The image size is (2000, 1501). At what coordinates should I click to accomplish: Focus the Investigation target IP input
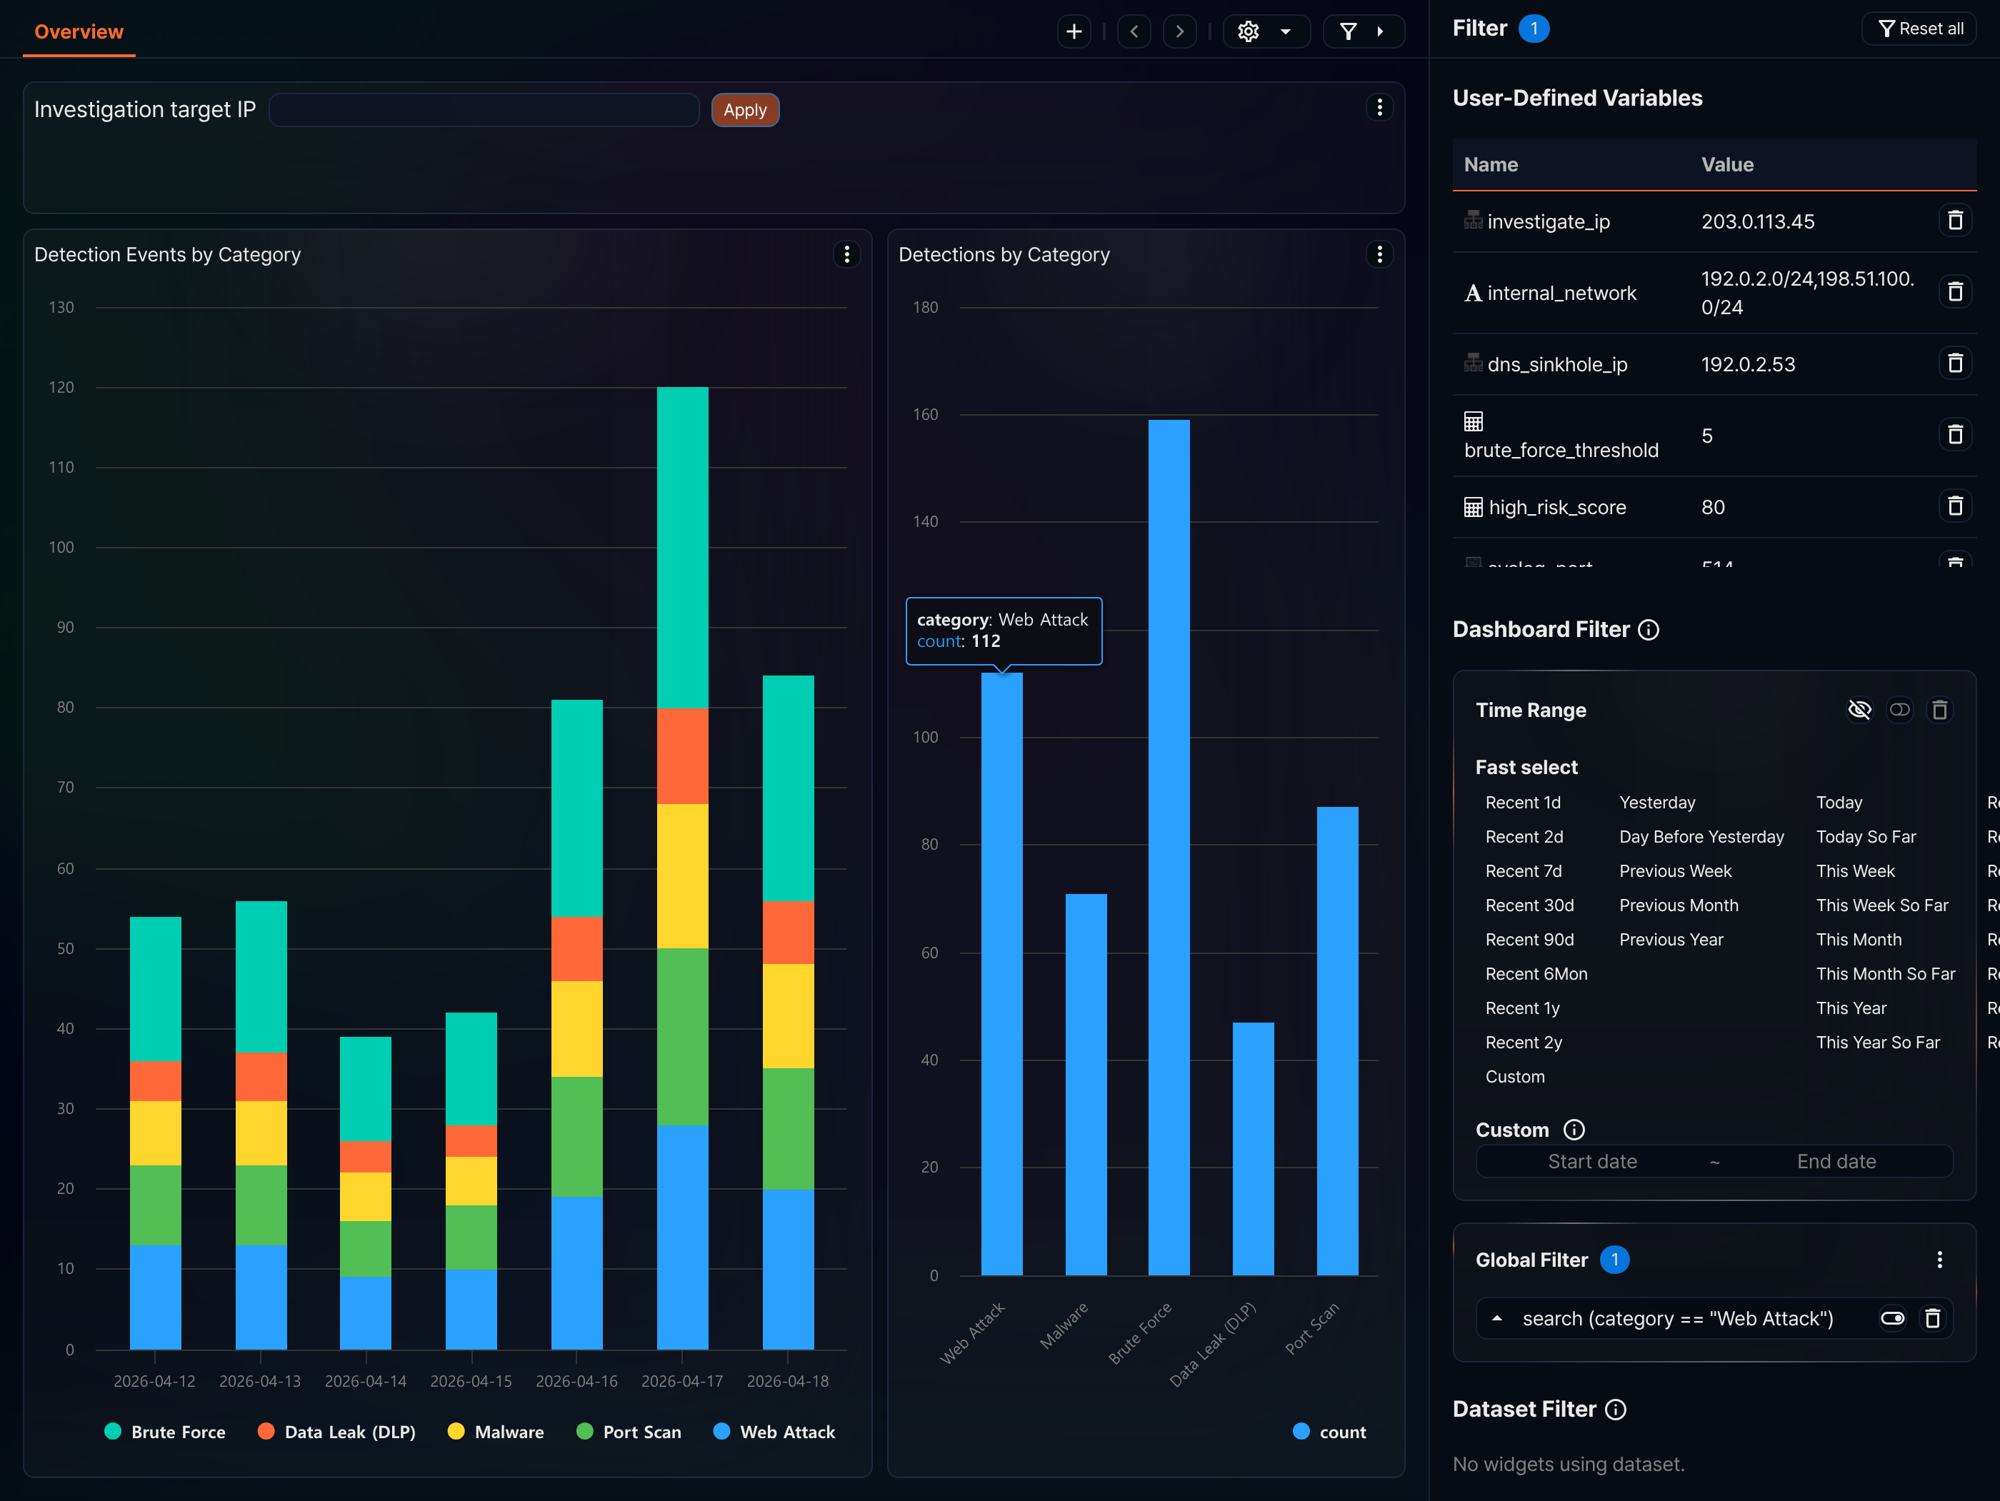click(484, 110)
